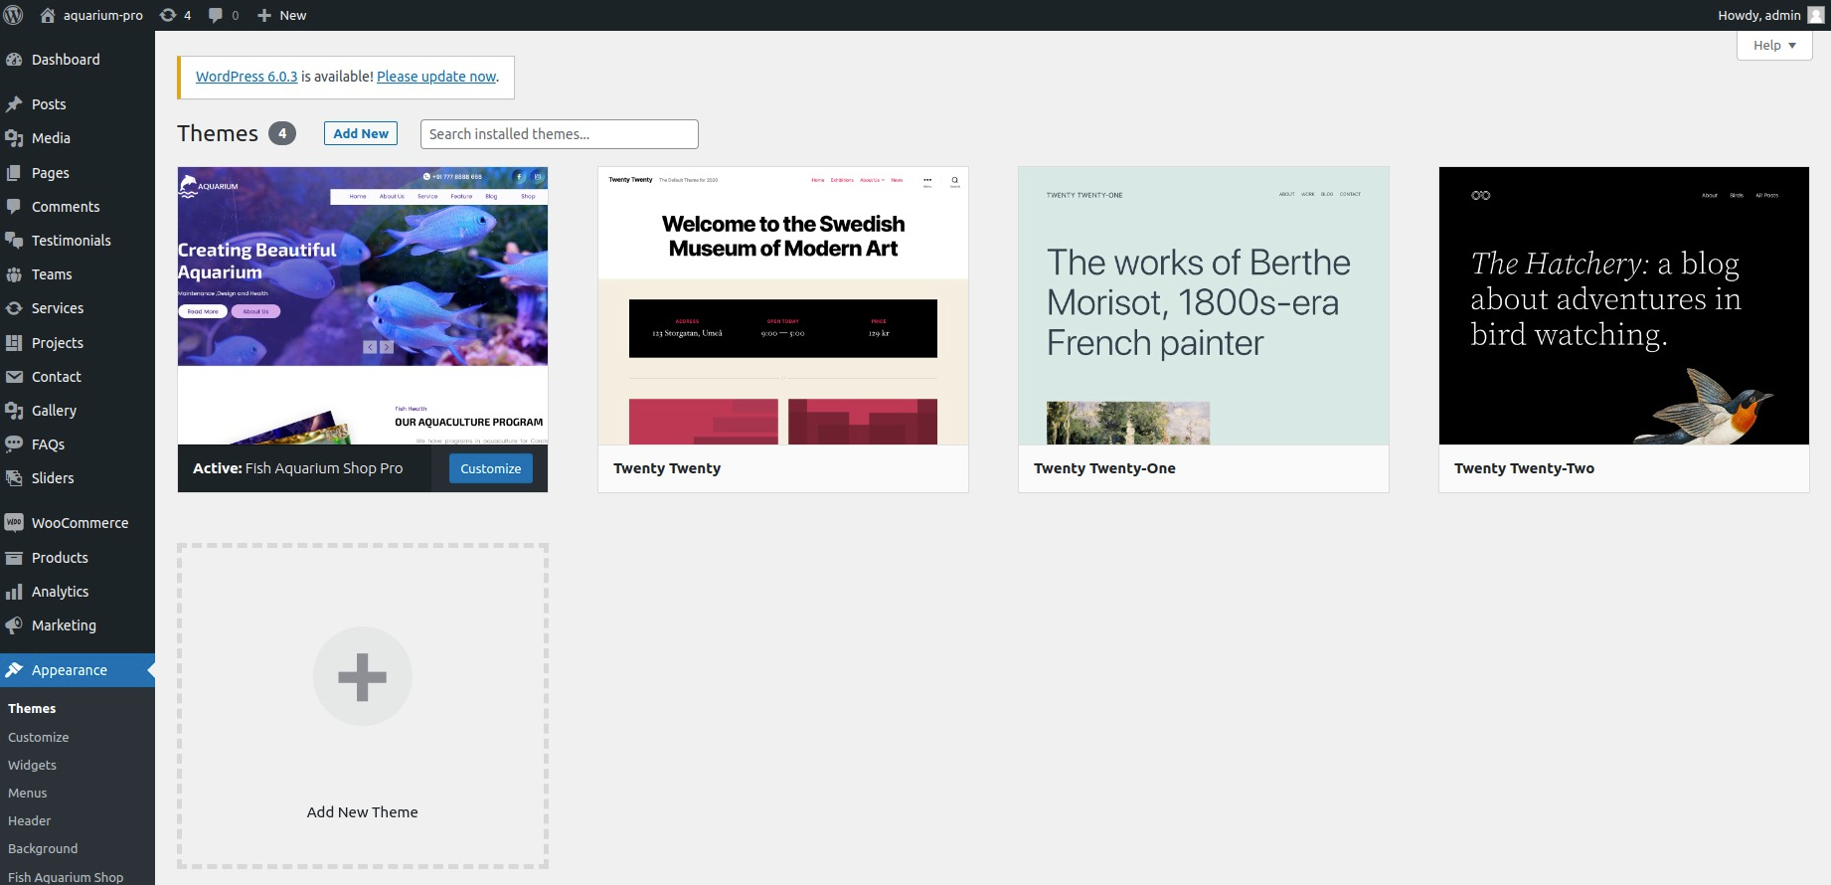Click the Appearance paintbrush icon
1831x885 pixels.
pyautogui.click(x=14, y=670)
